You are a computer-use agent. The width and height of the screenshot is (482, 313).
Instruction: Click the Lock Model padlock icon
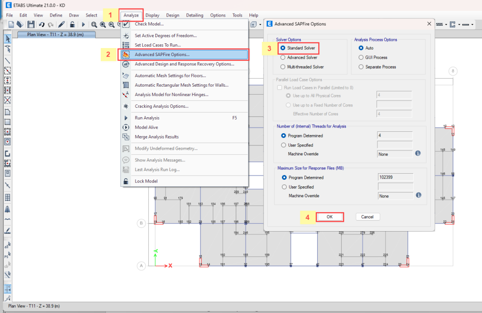(72, 24)
